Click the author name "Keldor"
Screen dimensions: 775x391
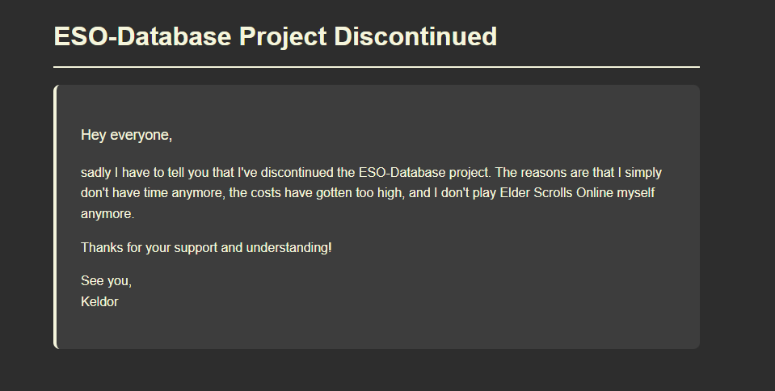tap(99, 302)
